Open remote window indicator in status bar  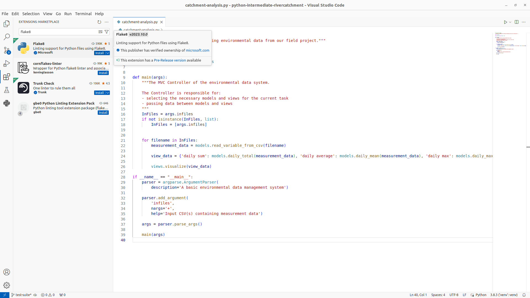(5, 295)
